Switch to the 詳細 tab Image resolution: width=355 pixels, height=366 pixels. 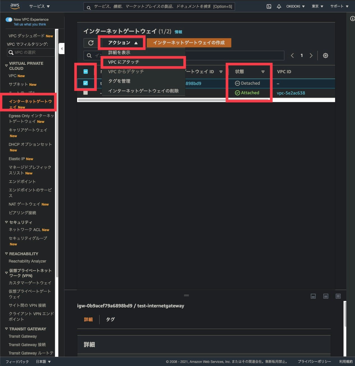pyautogui.click(x=88, y=319)
